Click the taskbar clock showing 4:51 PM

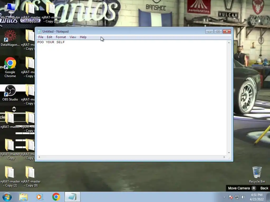[257, 197]
